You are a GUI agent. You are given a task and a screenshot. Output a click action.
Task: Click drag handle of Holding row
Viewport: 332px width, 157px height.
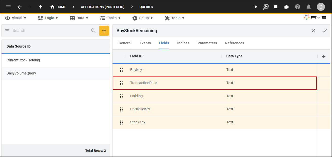coord(121,96)
